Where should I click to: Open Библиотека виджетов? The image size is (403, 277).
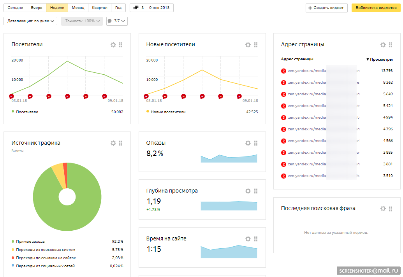click(x=376, y=8)
